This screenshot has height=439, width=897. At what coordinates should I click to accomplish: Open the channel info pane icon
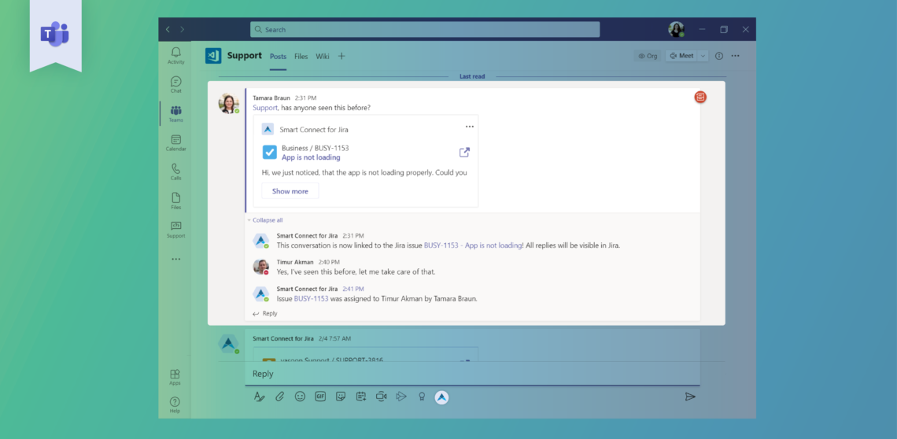tap(720, 56)
